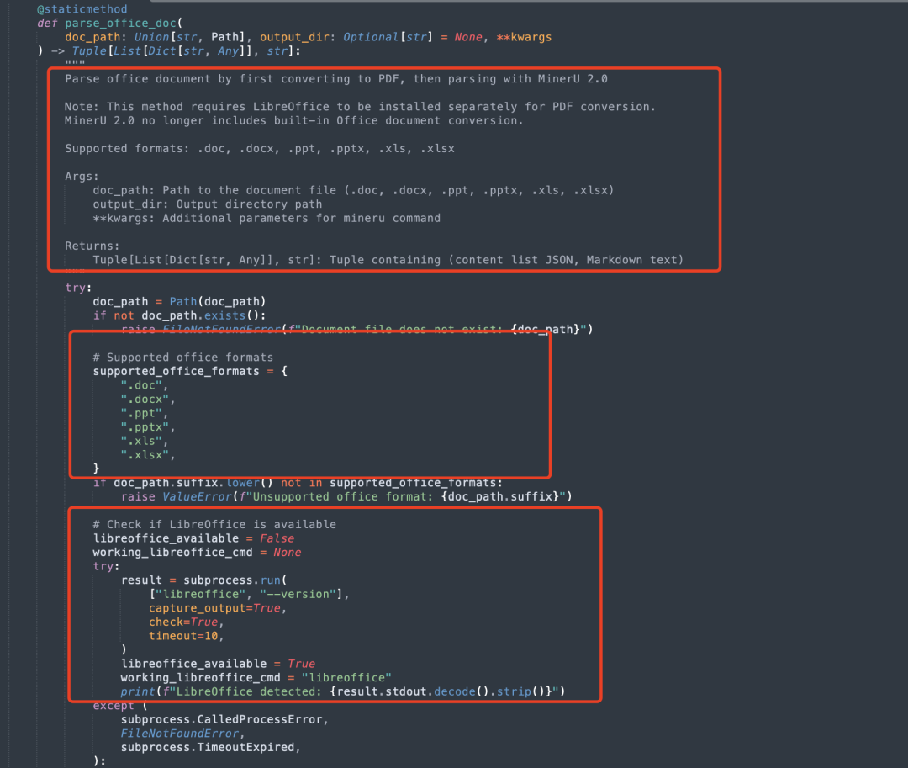This screenshot has height=768, width=908.
Task: Click docstring line mentioning MinerU 2.0 parsing
Action: 335,79
